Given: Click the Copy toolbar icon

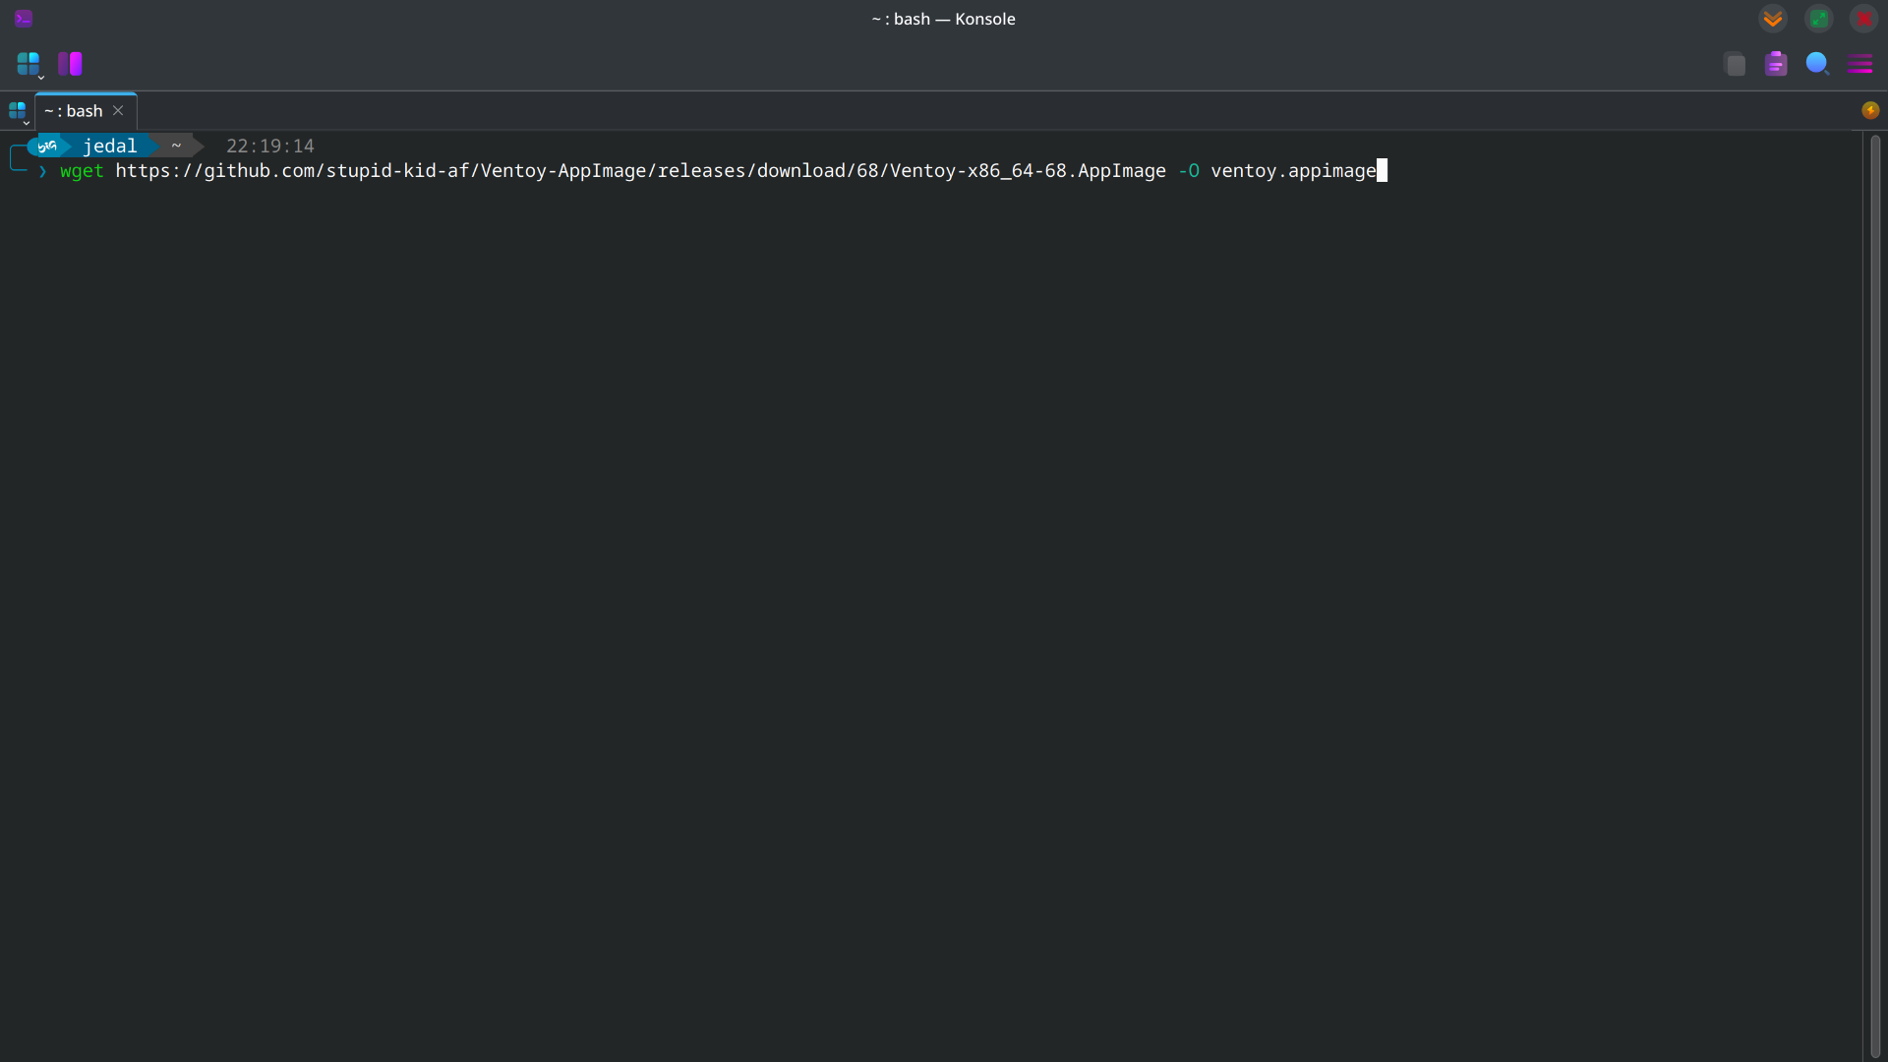Looking at the screenshot, I should (x=1736, y=64).
